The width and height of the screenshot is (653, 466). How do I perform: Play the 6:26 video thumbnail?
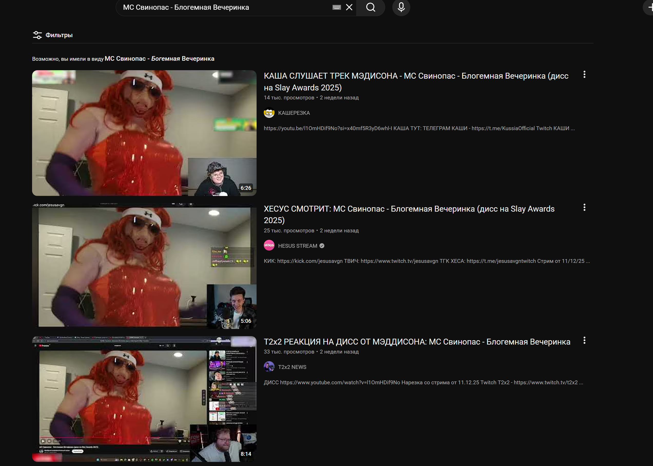point(144,133)
